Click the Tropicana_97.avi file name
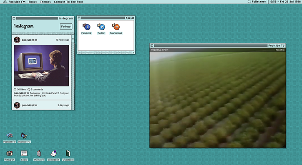302x165 pixels. click(159, 50)
